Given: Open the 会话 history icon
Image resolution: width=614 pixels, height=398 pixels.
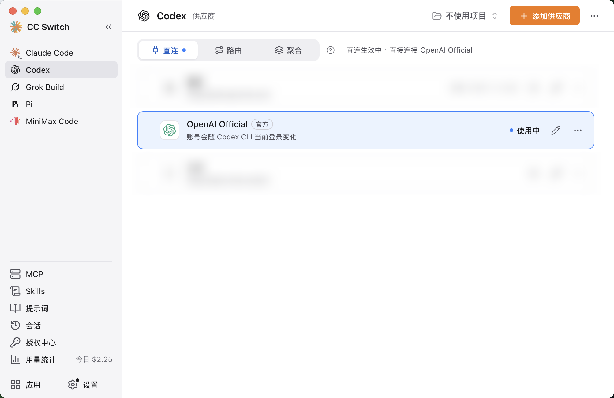Looking at the screenshot, I should pos(15,326).
